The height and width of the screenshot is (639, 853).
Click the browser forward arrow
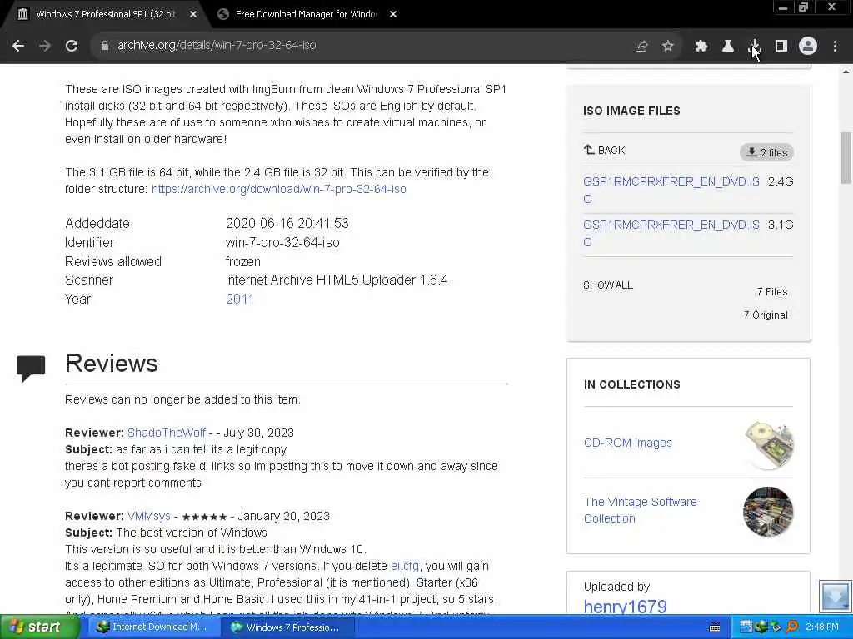tap(45, 46)
